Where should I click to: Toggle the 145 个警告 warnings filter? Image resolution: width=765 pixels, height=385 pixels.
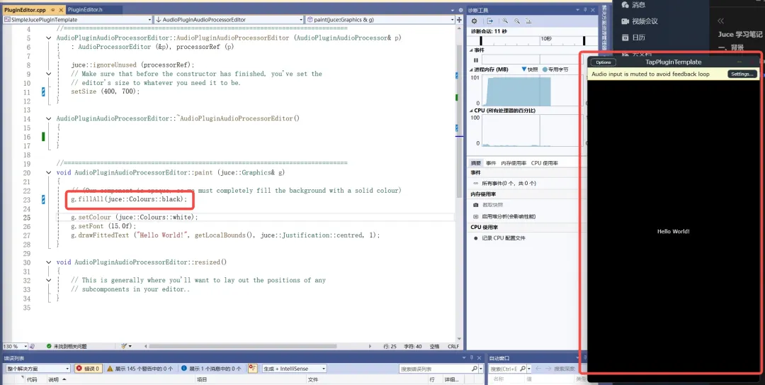[140, 369]
